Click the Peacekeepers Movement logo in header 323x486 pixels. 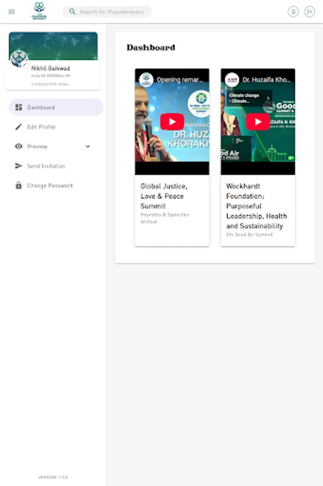point(39,11)
